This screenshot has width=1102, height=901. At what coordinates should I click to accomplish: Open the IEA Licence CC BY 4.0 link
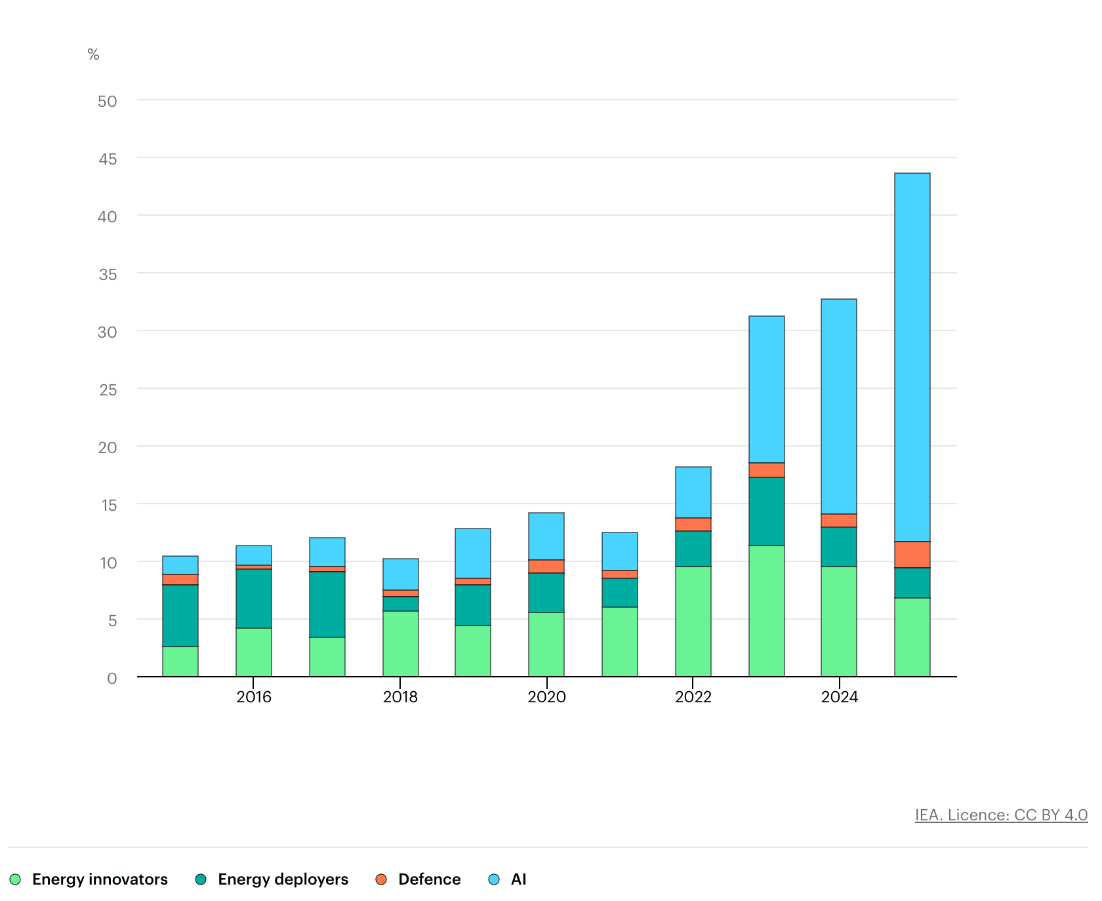coord(1001,815)
